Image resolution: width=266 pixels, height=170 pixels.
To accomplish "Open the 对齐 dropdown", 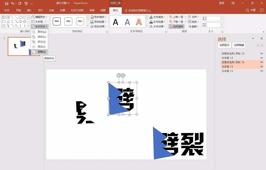I will point(193,17).
